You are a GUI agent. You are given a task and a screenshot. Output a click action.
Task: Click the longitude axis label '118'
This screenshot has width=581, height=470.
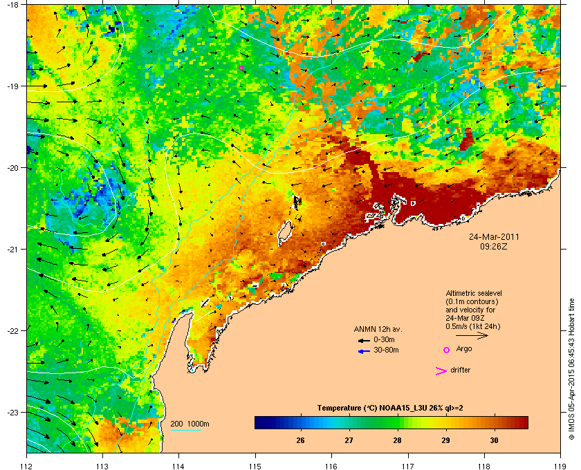[484, 466]
